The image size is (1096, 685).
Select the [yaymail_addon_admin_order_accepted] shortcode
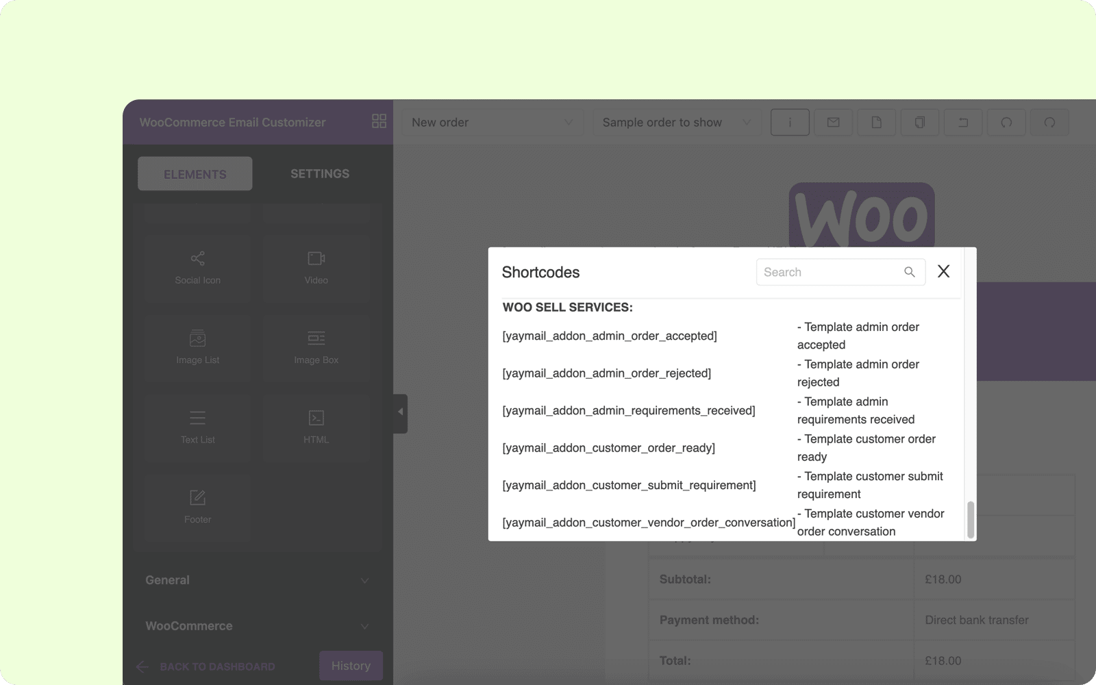[610, 336]
